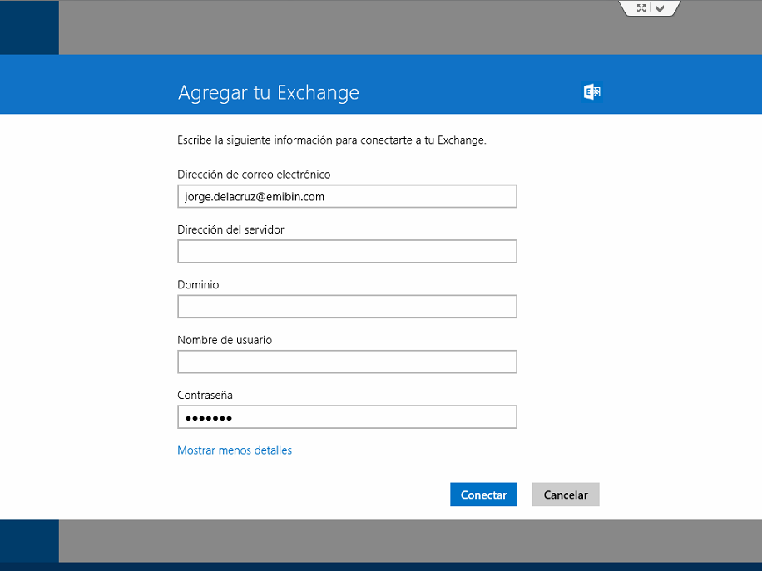Click the 'Dominio' label
This screenshot has height=571, width=762.
198,284
